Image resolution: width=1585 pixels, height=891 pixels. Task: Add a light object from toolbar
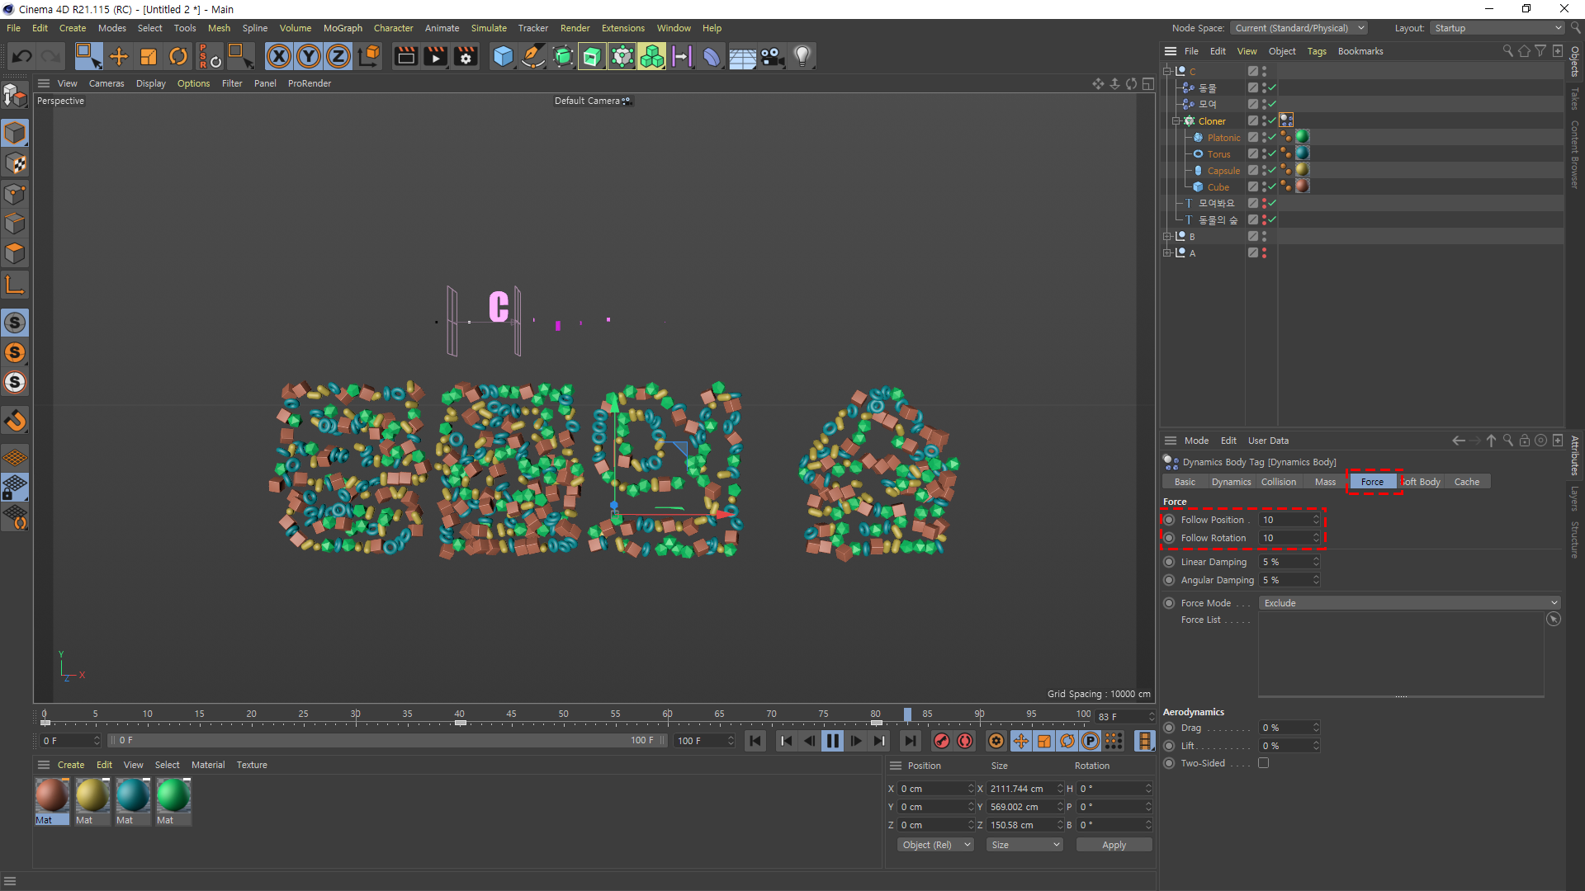802,56
